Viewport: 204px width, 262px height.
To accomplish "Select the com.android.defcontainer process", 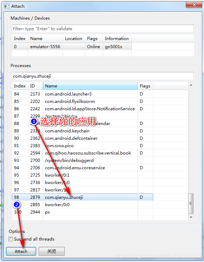I will pyautogui.click(x=83, y=138).
